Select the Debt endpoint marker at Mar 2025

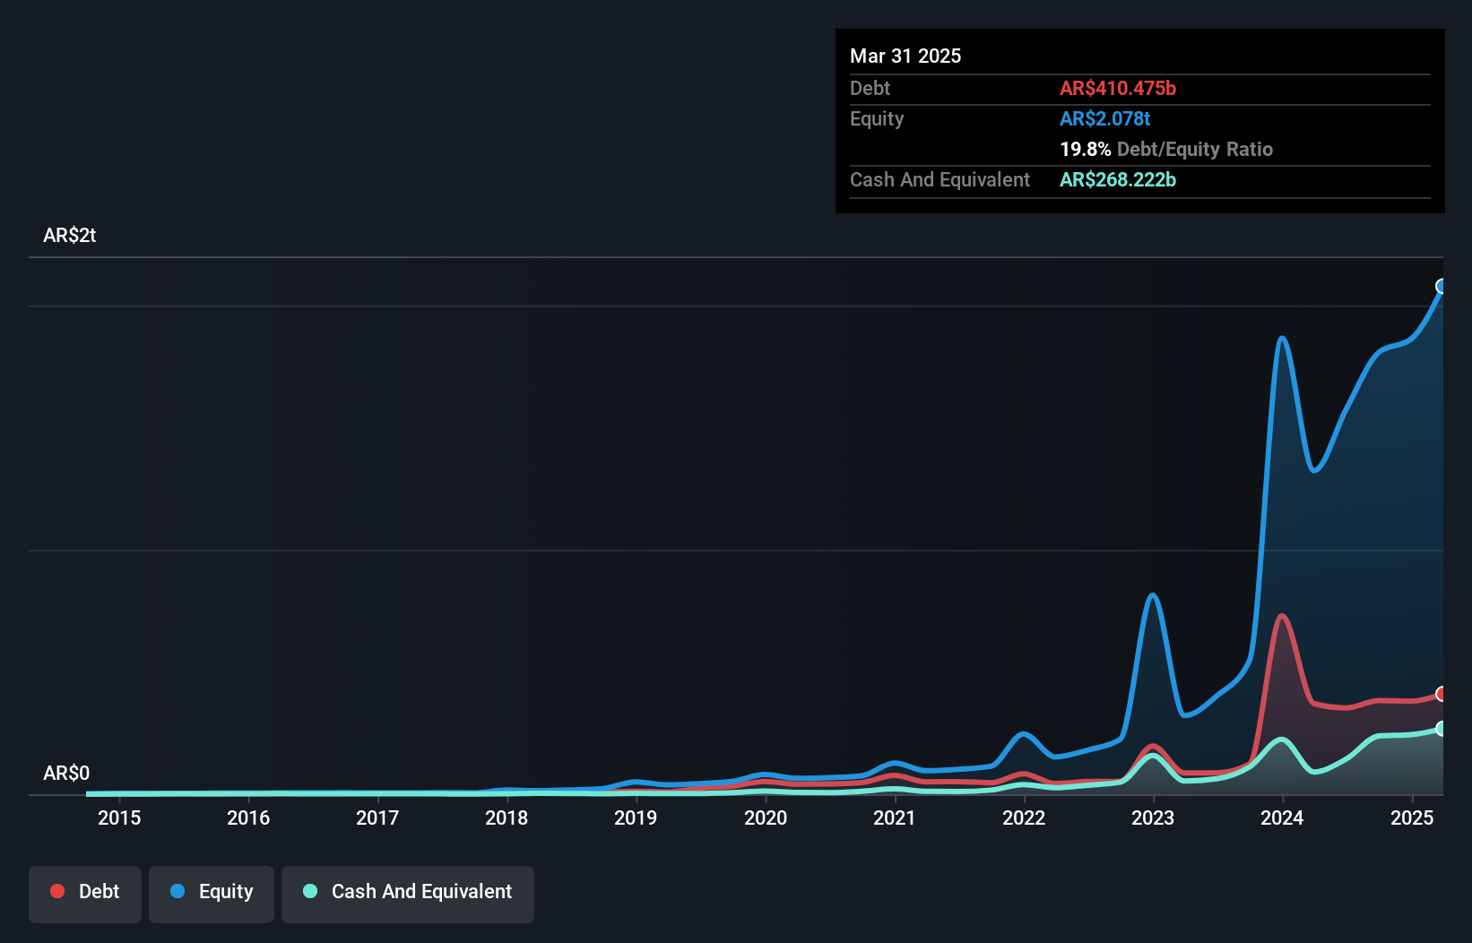click(1442, 694)
